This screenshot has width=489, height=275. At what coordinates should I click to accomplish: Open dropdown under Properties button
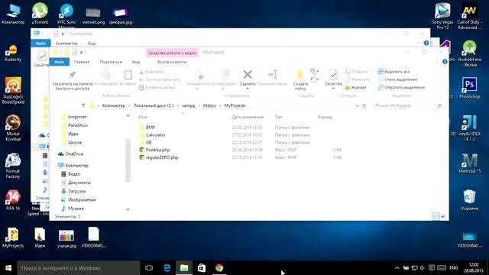(x=333, y=89)
